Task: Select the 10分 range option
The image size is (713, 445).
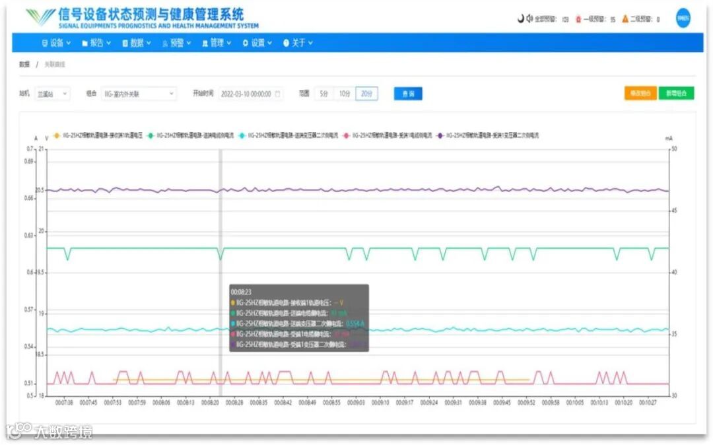Action: pos(344,94)
